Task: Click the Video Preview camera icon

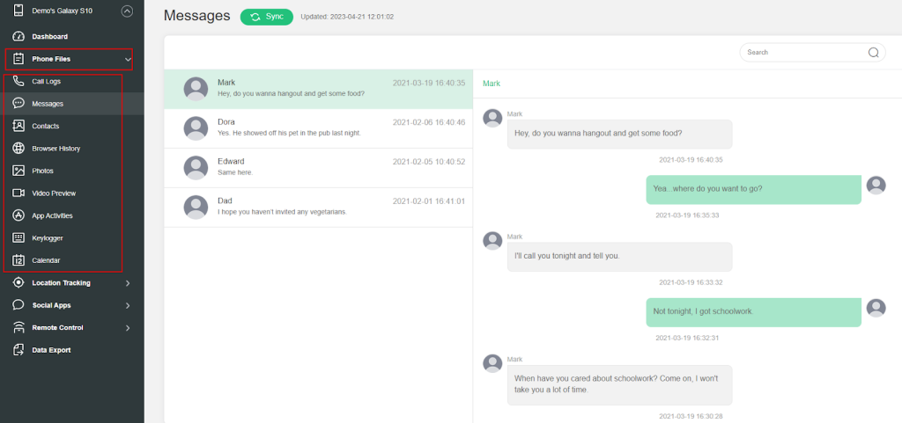Action: coord(18,193)
